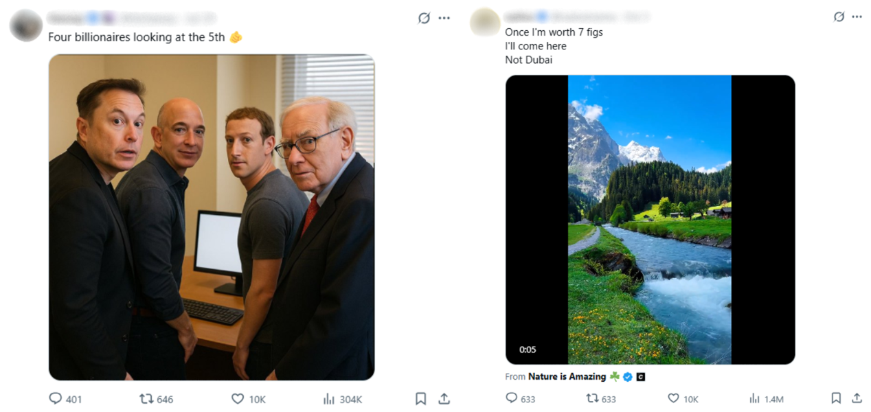871x412 pixels.
Task: Open Grok icon on the left post
Action: (x=424, y=18)
